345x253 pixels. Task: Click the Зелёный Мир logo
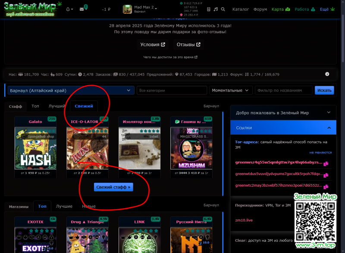pos(30,9)
